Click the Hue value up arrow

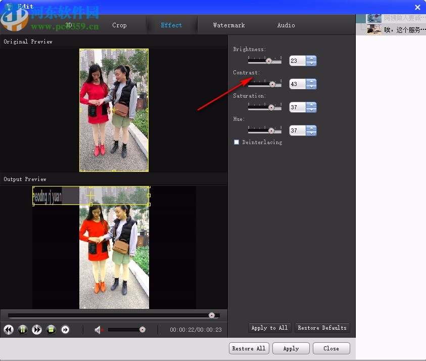(x=312, y=128)
